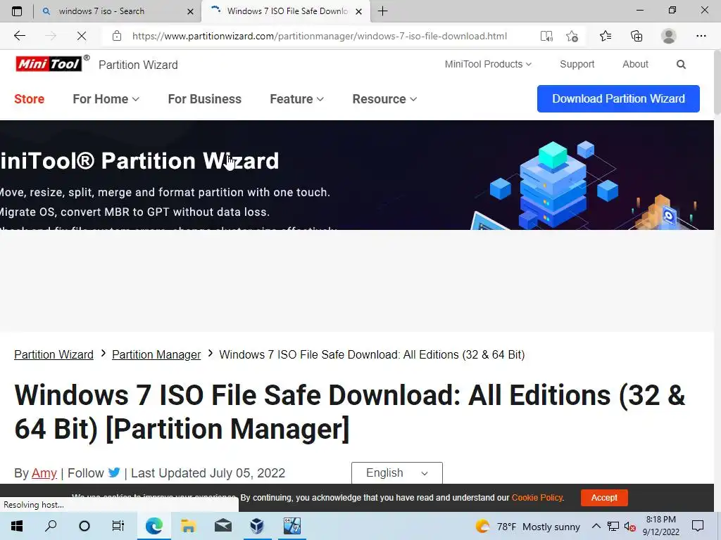Open the Read aloud / immersive reader icon

tap(546, 36)
